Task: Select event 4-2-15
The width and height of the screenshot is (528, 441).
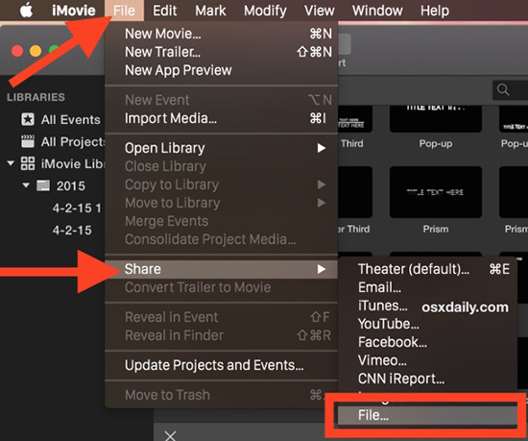Action: pos(72,230)
